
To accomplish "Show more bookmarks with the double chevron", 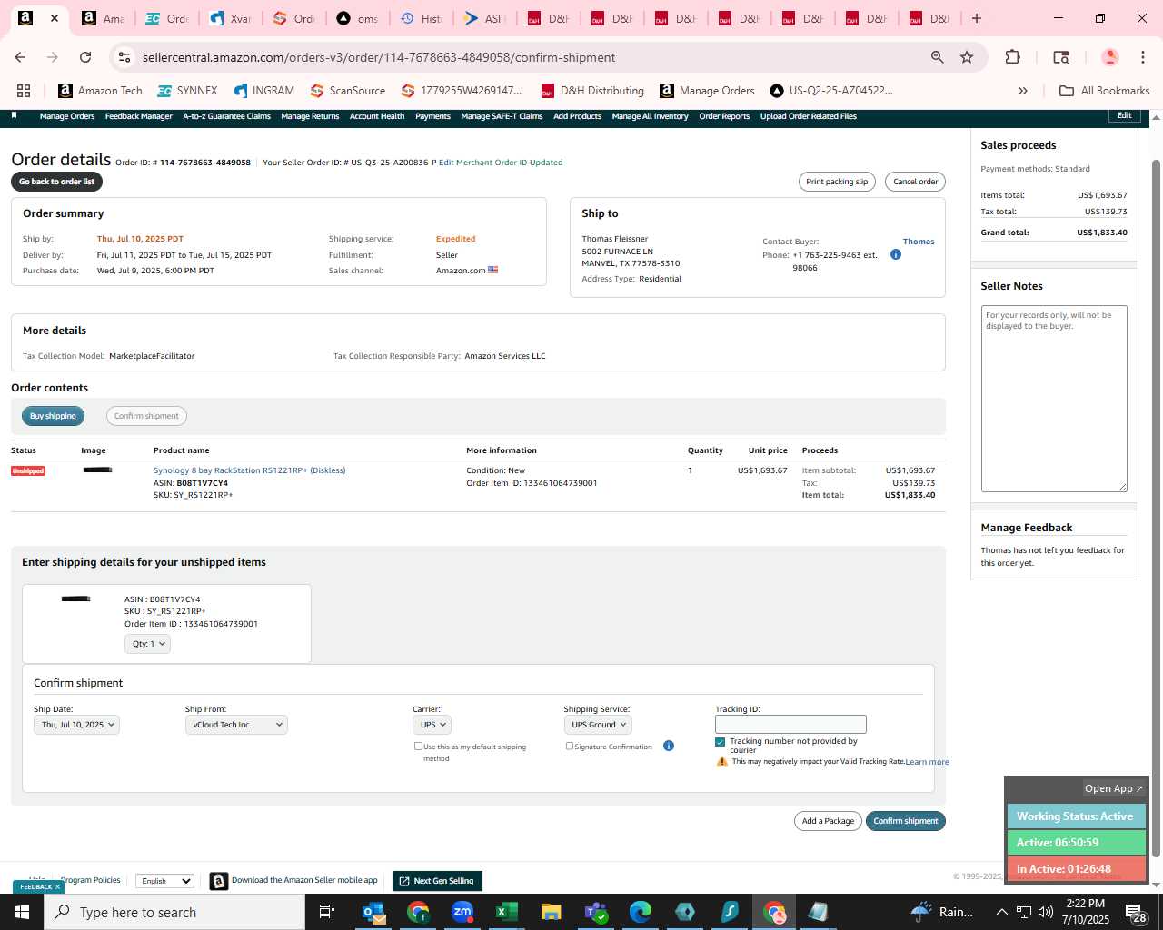I will point(1023,91).
